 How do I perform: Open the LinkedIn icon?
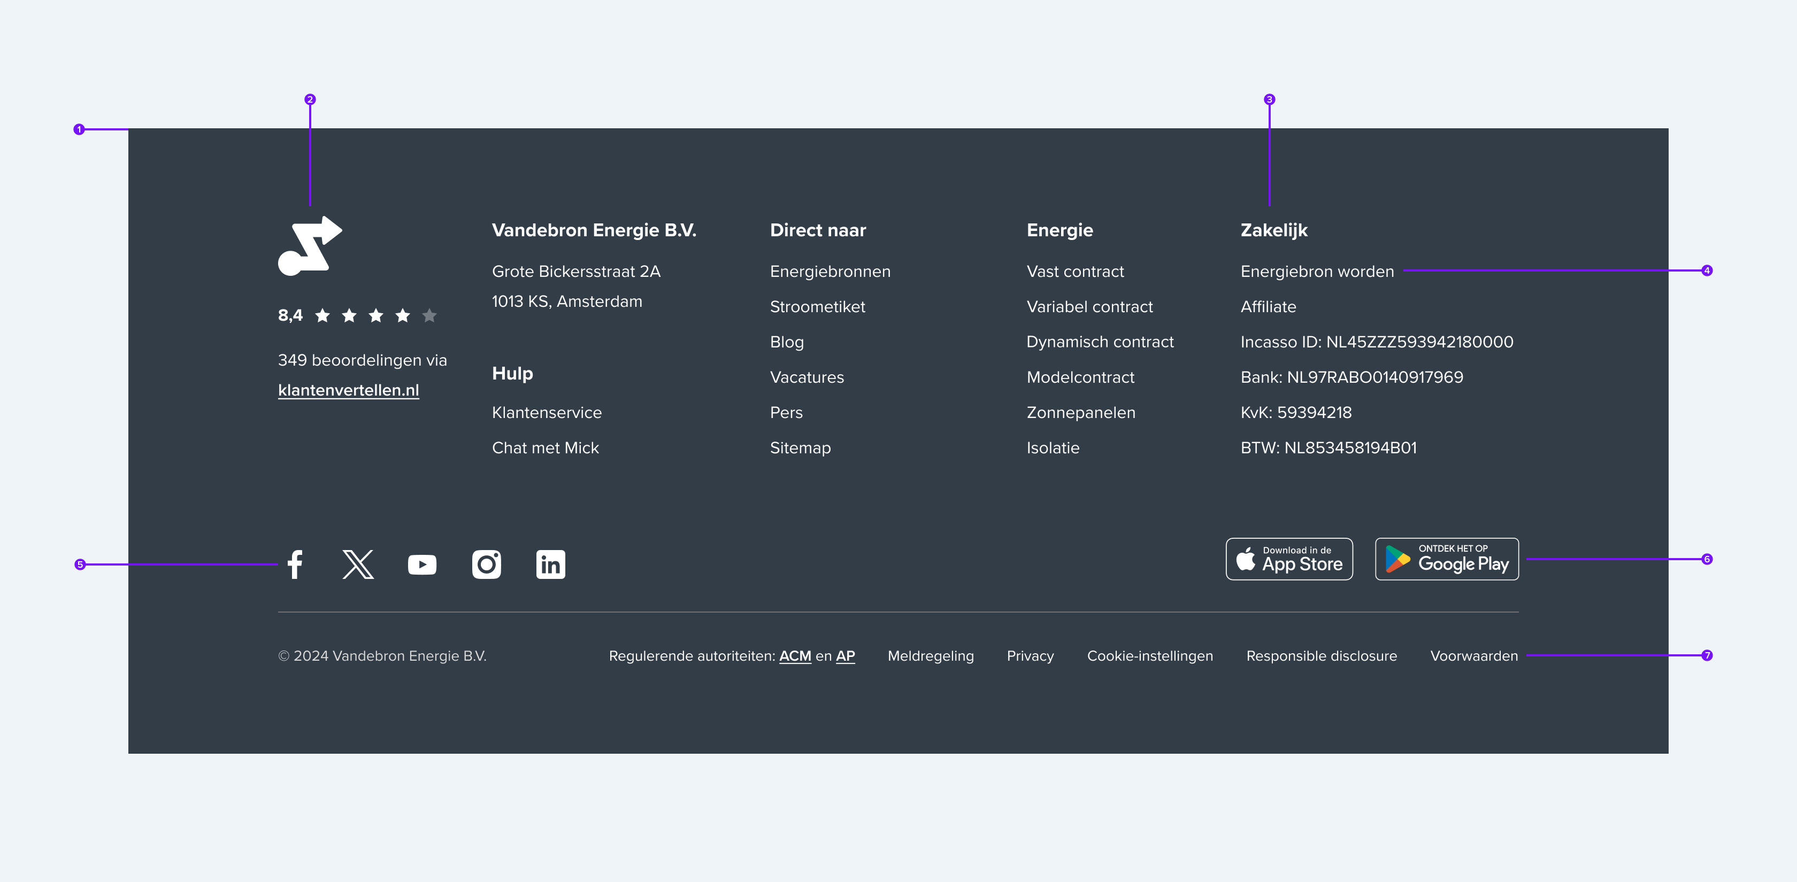tap(550, 564)
